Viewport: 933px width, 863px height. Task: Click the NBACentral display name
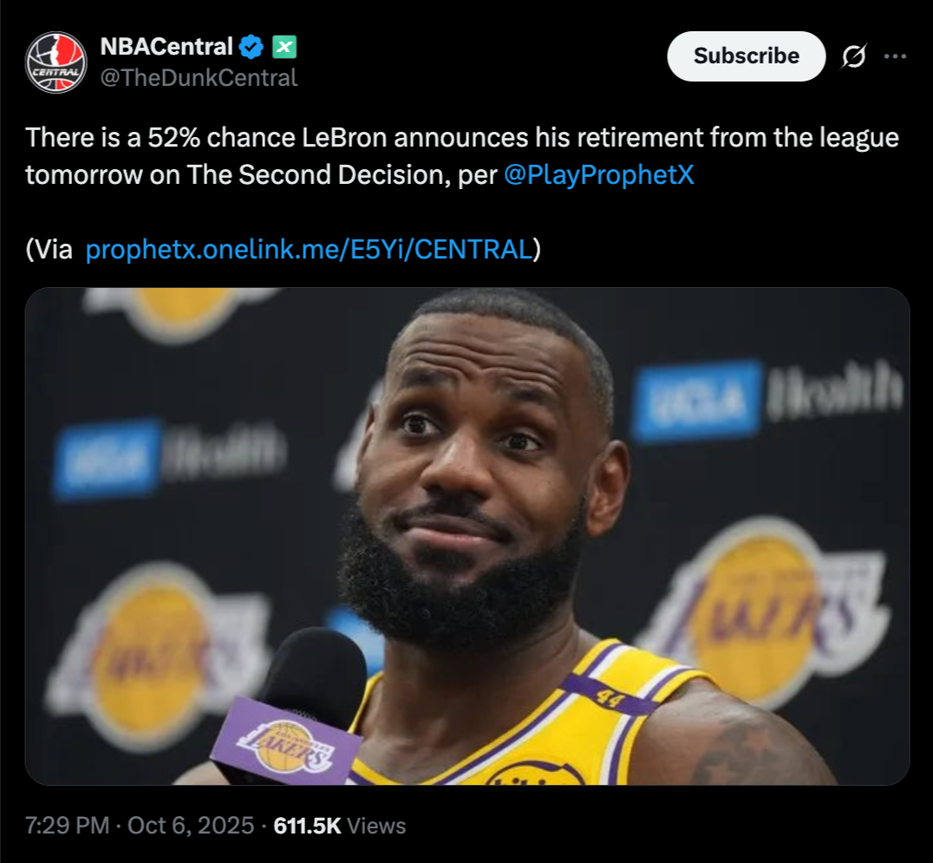166,47
